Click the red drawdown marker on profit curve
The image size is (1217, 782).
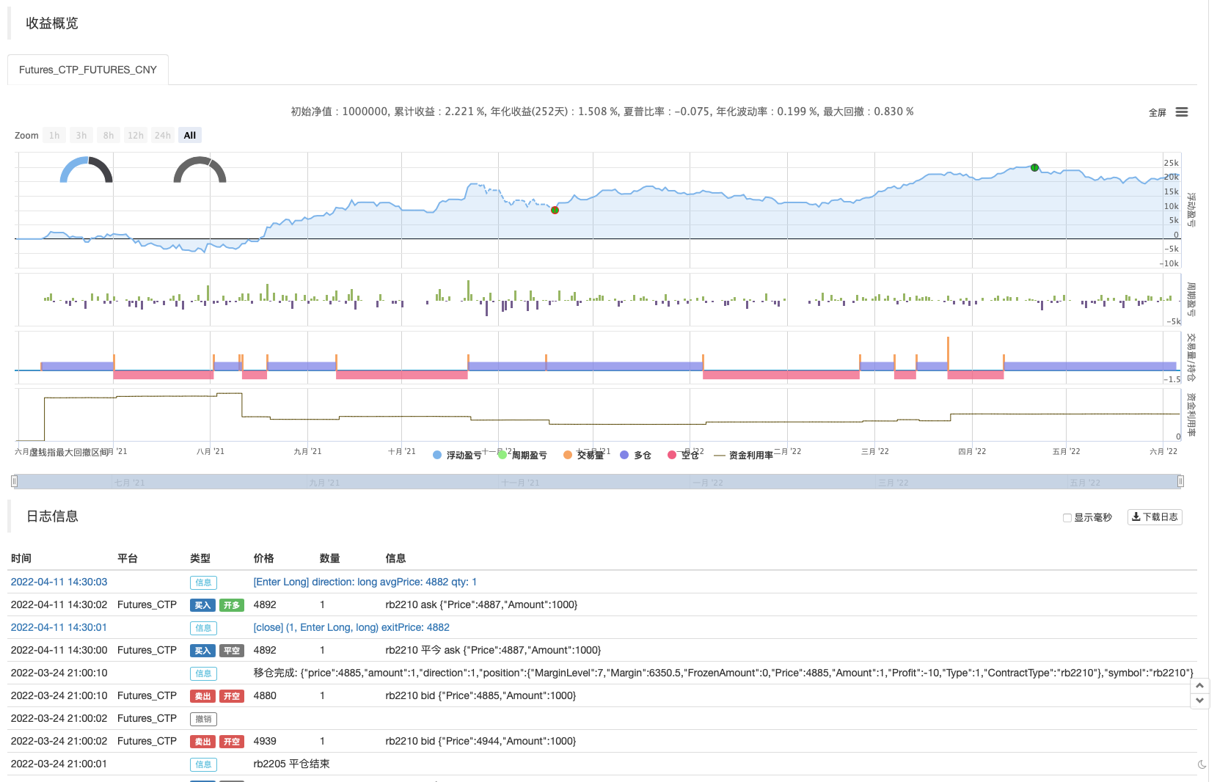pyautogui.click(x=555, y=210)
